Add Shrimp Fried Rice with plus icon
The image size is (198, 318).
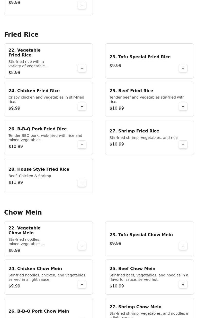click(x=183, y=145)
